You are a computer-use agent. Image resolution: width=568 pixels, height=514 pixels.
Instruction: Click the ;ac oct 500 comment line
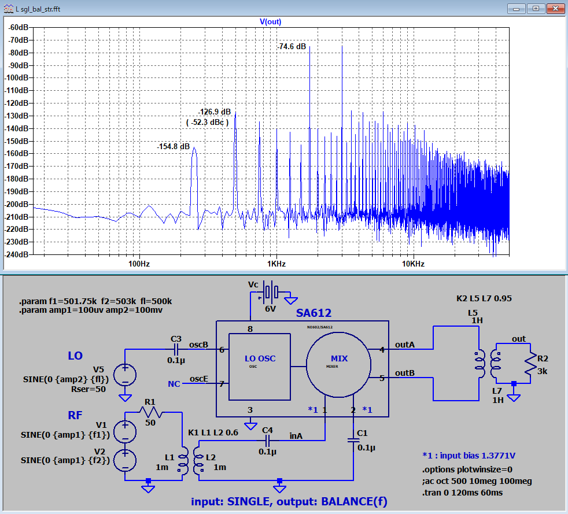click(477, 481)
